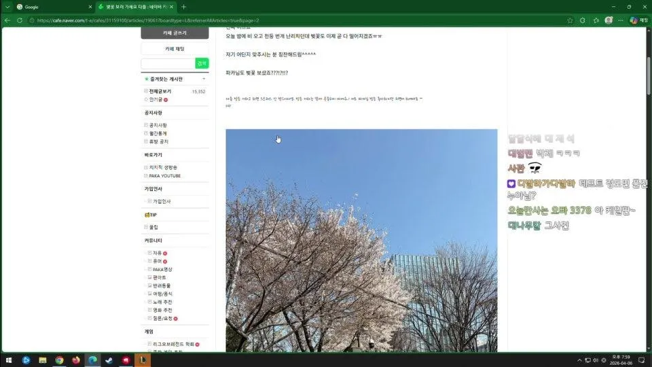The image size is (652, 367).
Task: Open a new browser tab
Action: (x=183, y=7)
